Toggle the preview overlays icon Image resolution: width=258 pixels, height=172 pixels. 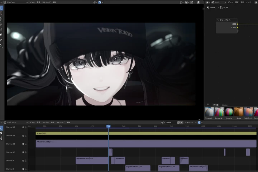click(x=198, y=2)
